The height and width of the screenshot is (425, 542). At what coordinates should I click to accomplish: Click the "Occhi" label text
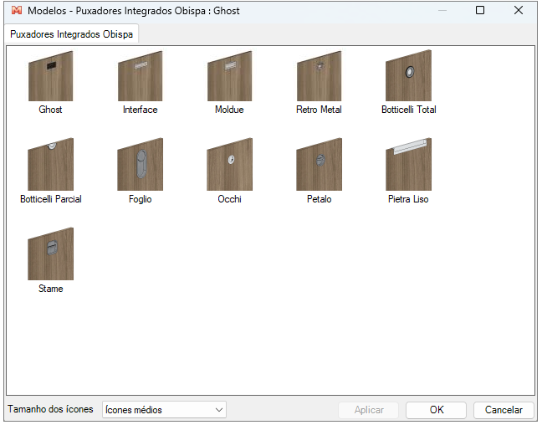pyautogui.click(x=229, y=199)
